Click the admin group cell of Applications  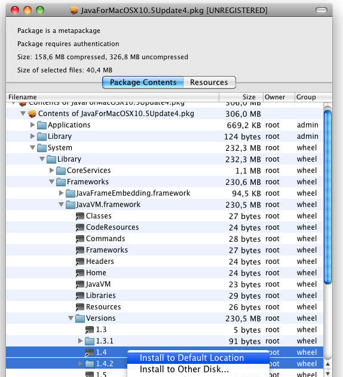[308, 125]
